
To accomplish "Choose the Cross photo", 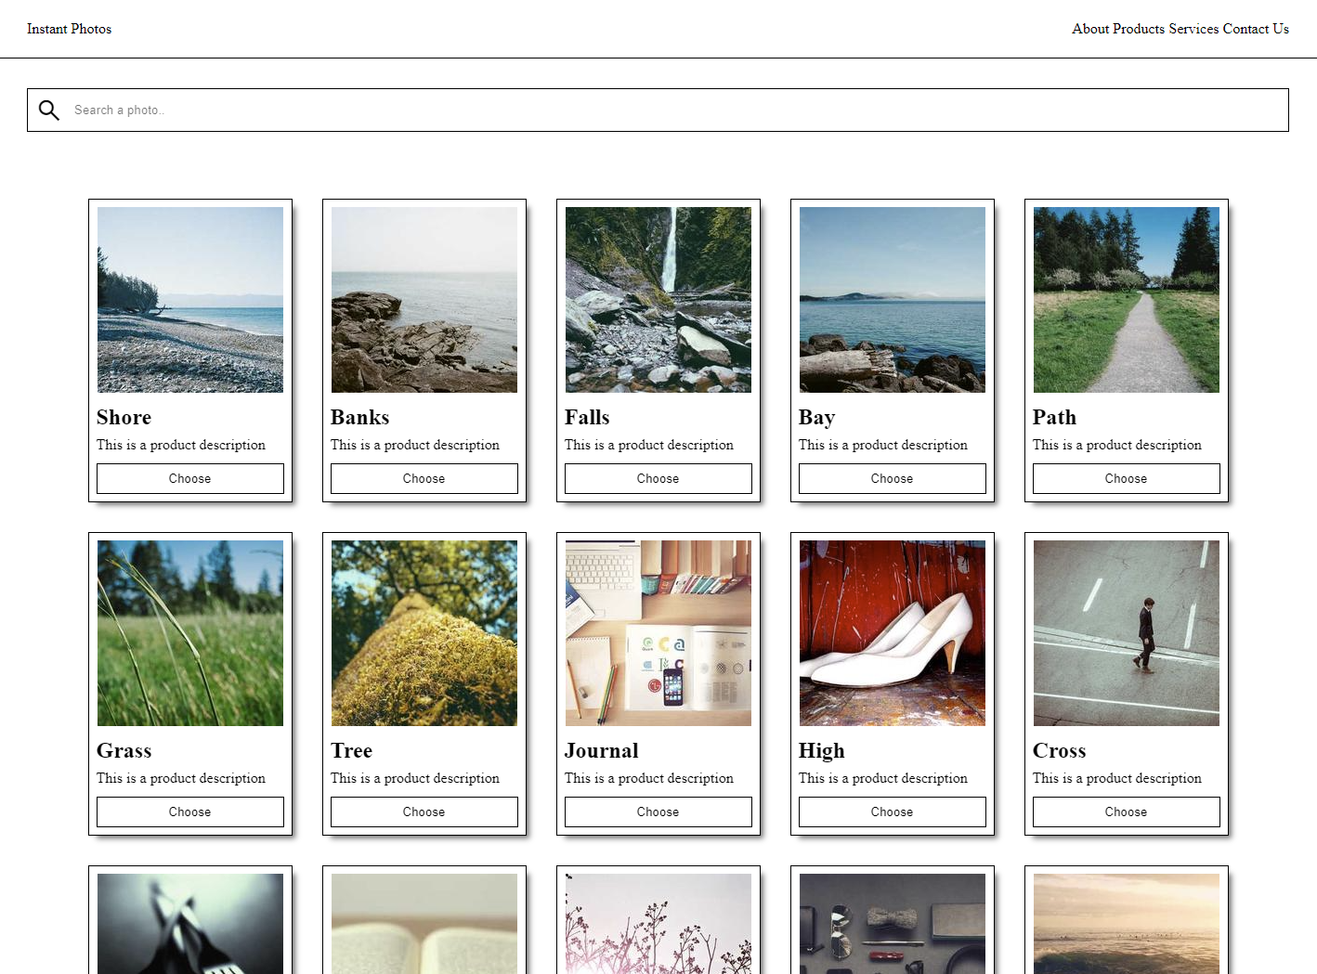I will pyautogui.click(x=1126, y=812).
